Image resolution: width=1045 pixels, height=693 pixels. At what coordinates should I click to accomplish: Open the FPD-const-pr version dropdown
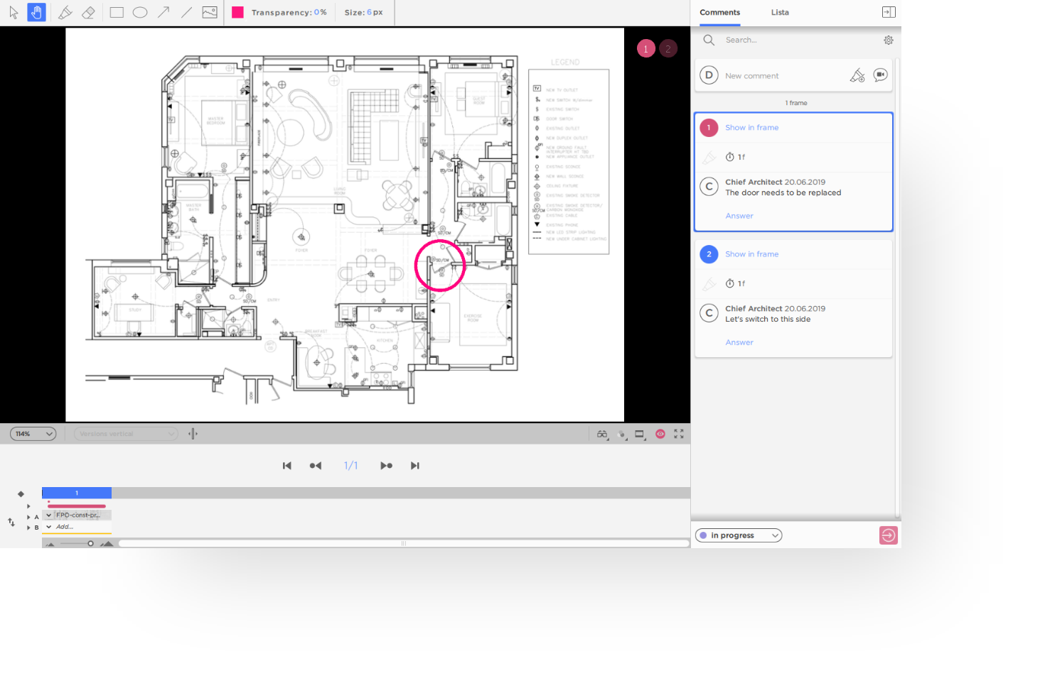[x=77, y=515]
